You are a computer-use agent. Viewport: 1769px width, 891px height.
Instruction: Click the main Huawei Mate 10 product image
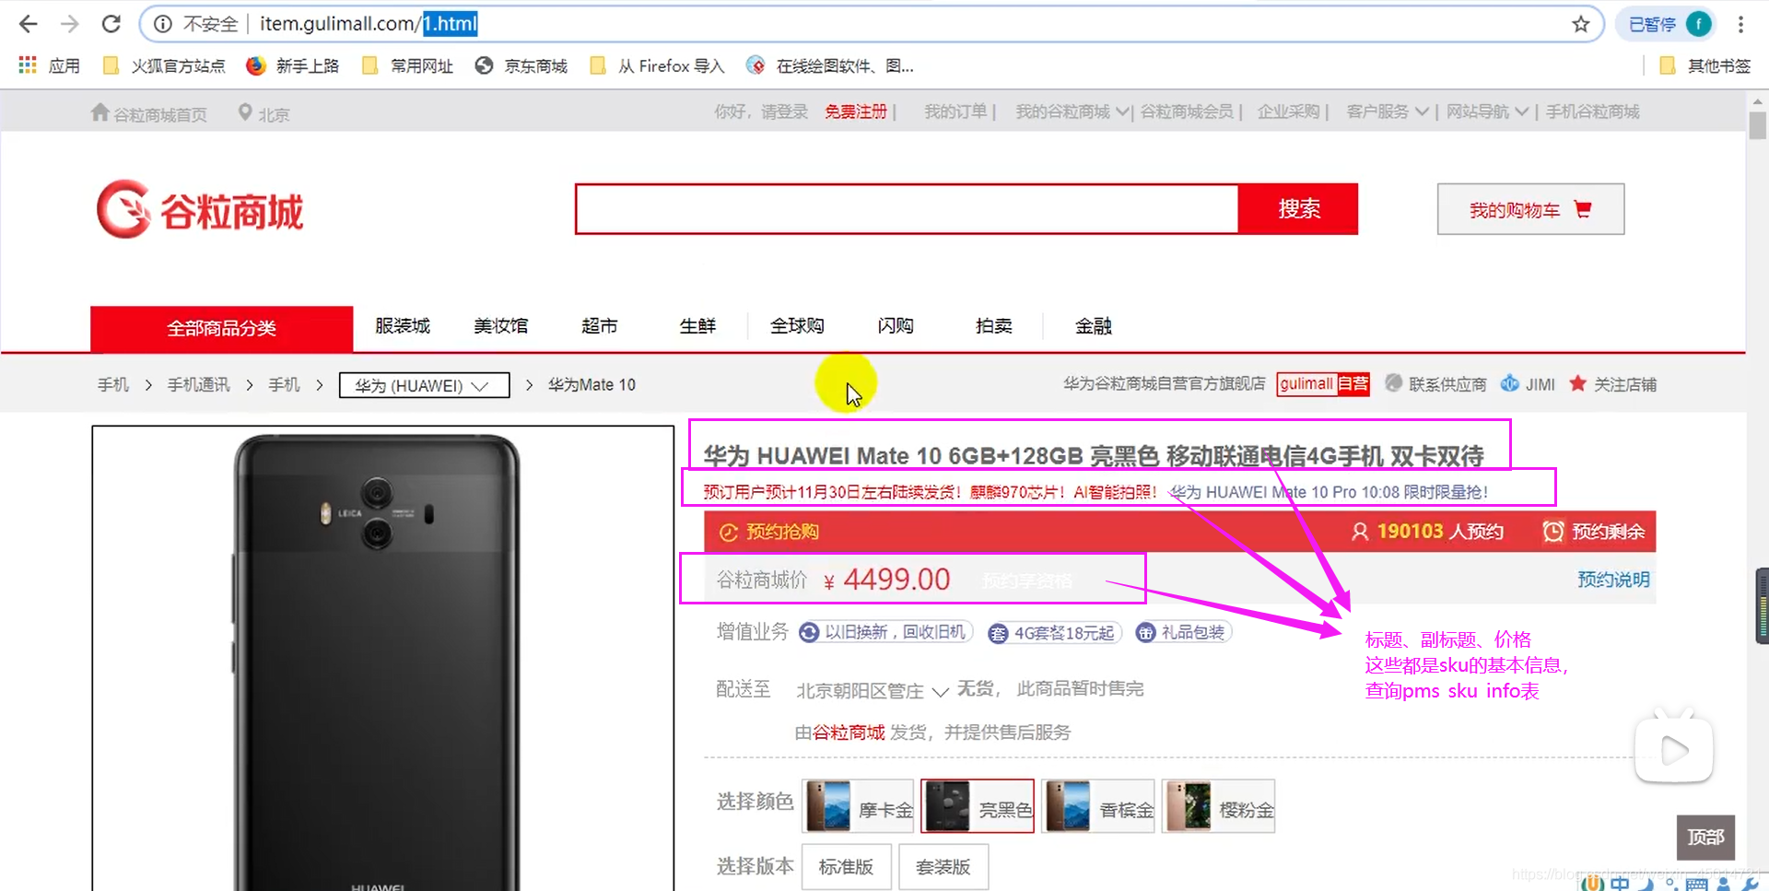click(383, 658)
